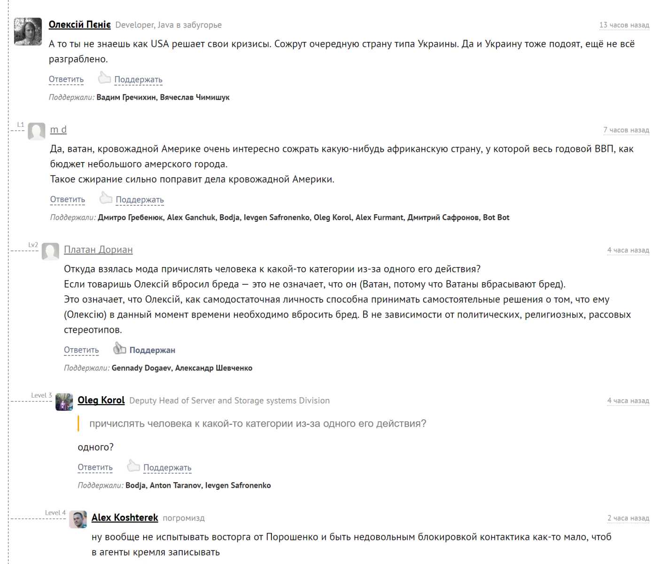The image size is (668, 564).
Task: Click Ответить under Олексій Пєніє's comment
Action: [x=65, y=79]
